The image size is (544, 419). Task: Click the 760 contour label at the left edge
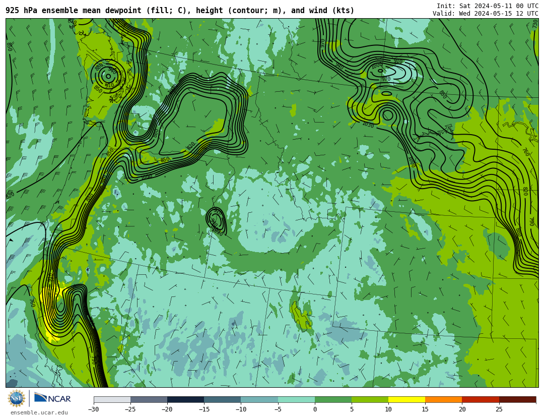[32, 303]
